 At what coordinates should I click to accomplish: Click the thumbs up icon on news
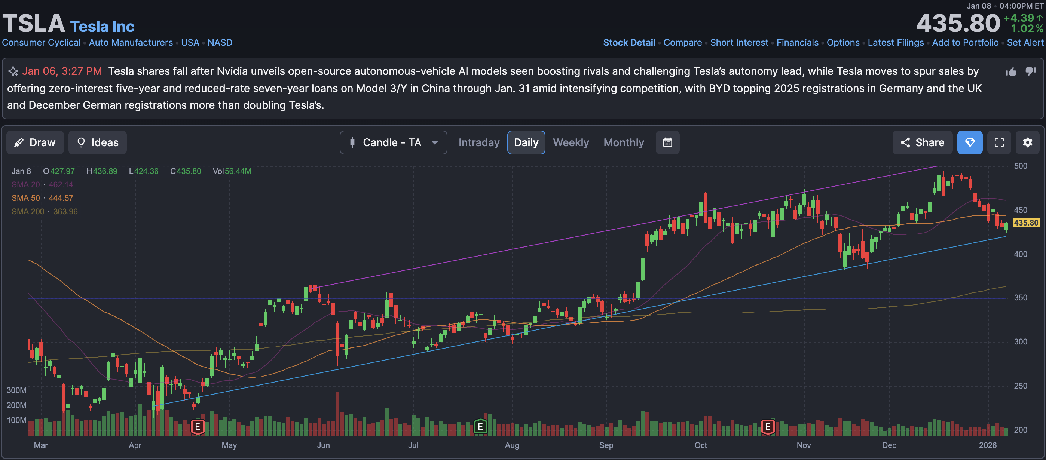click(1011, 72)
